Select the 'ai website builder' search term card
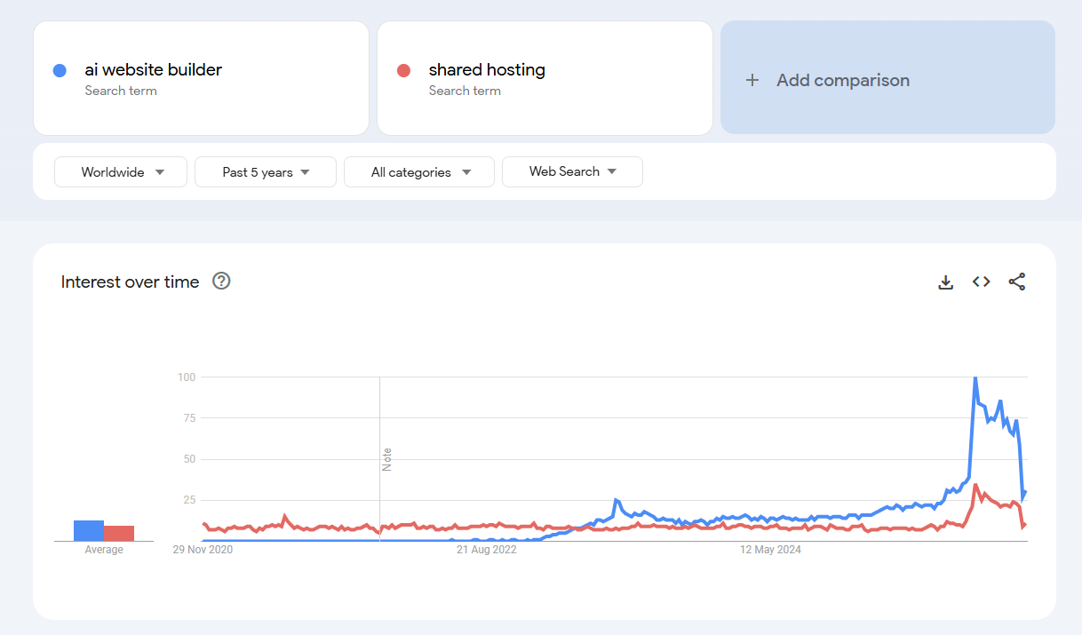This screenshot has width=1082, height=635. tap(201, 78)
